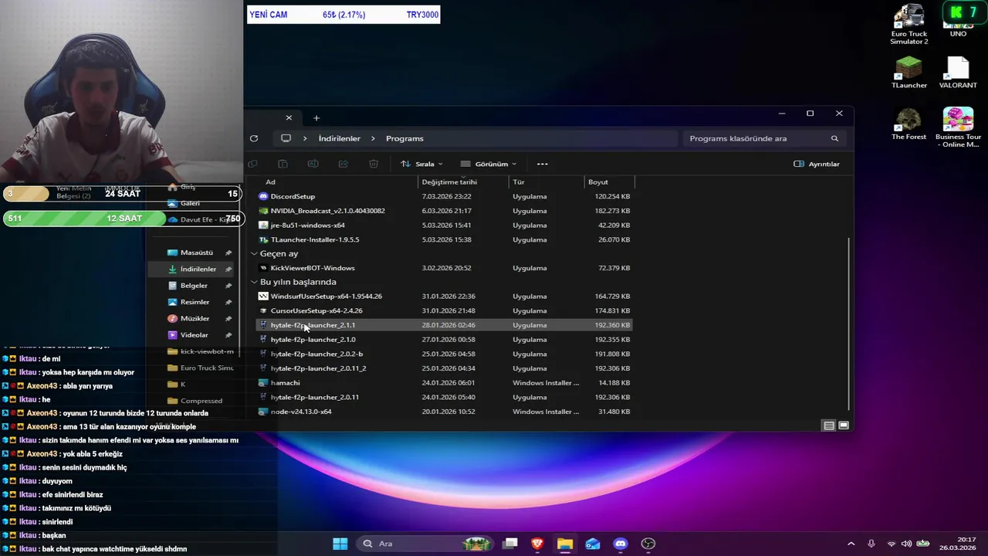The height and width of the screenshot is (556, 988).
Task: Click chevron between PC icon and İndirilenler
Action: [x=305, y=138]
